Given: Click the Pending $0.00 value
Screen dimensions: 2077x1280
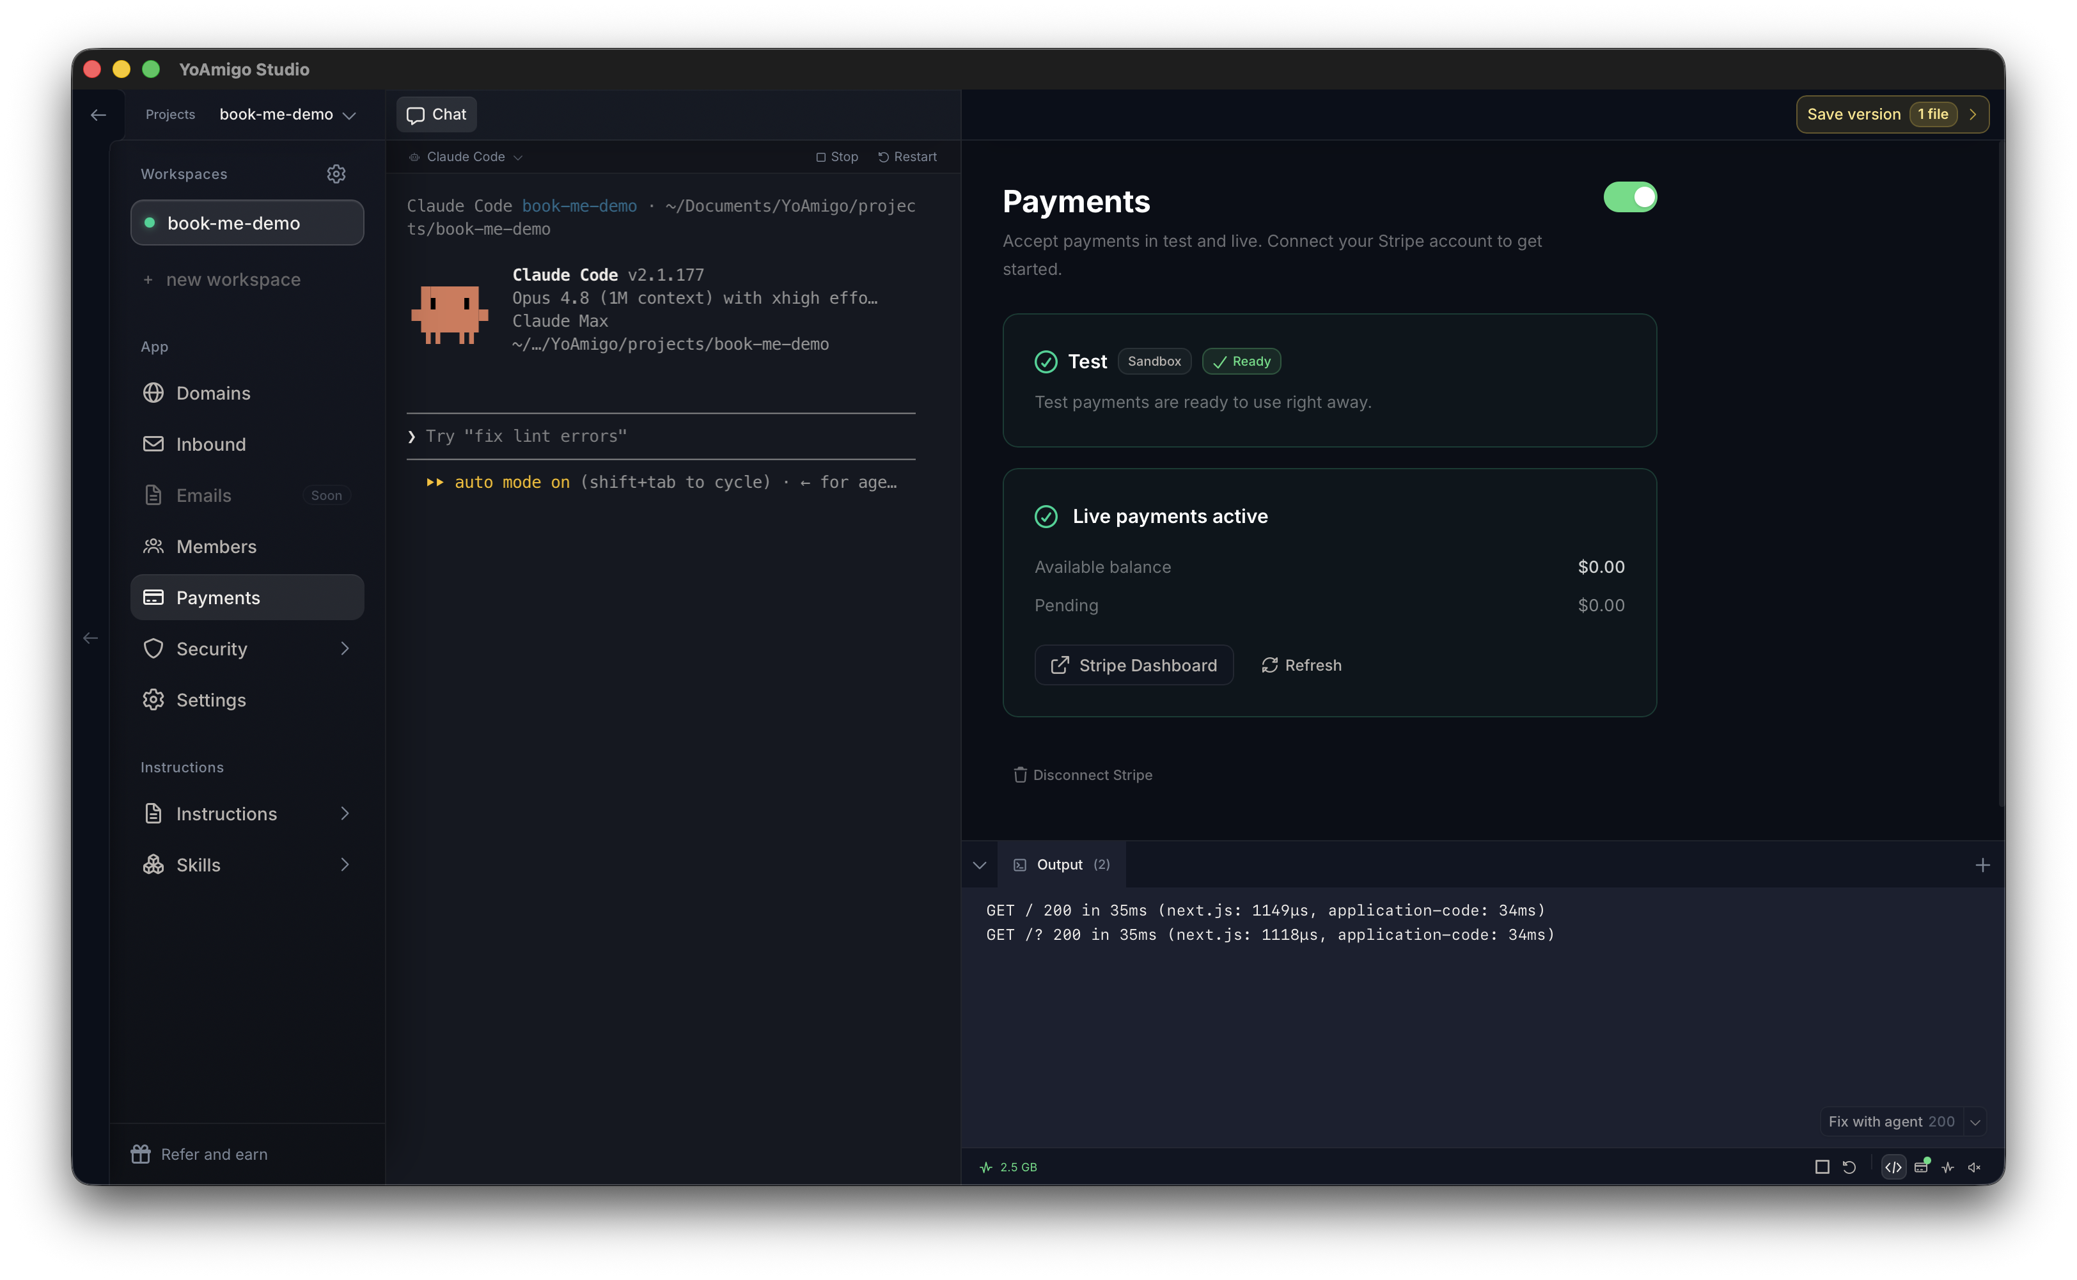Looking at the screenshot, I should click(1601, 605).
